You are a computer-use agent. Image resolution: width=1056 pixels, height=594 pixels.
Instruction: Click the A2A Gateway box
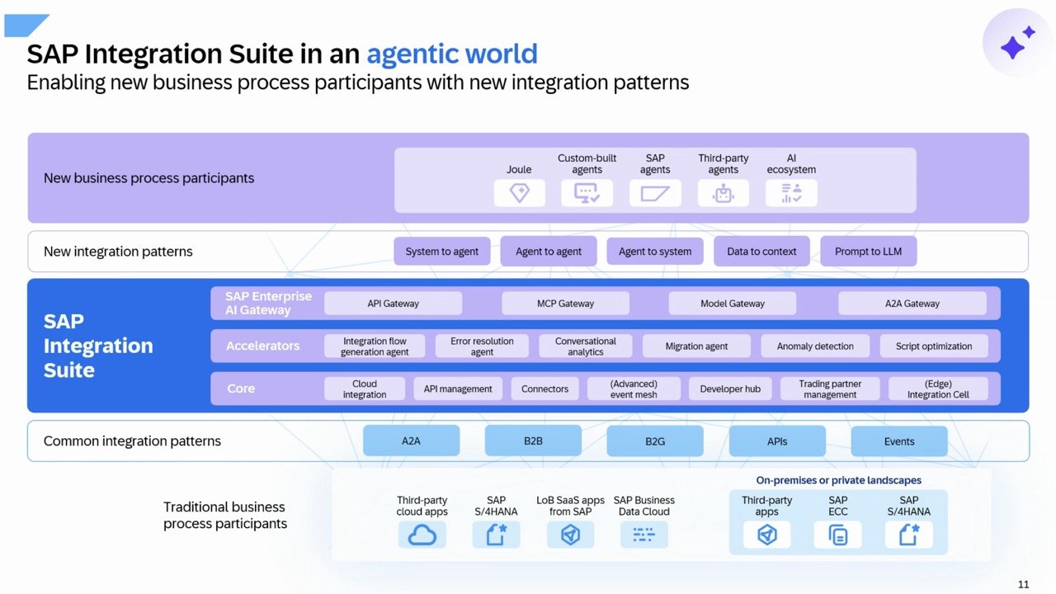tap(912, 304)
